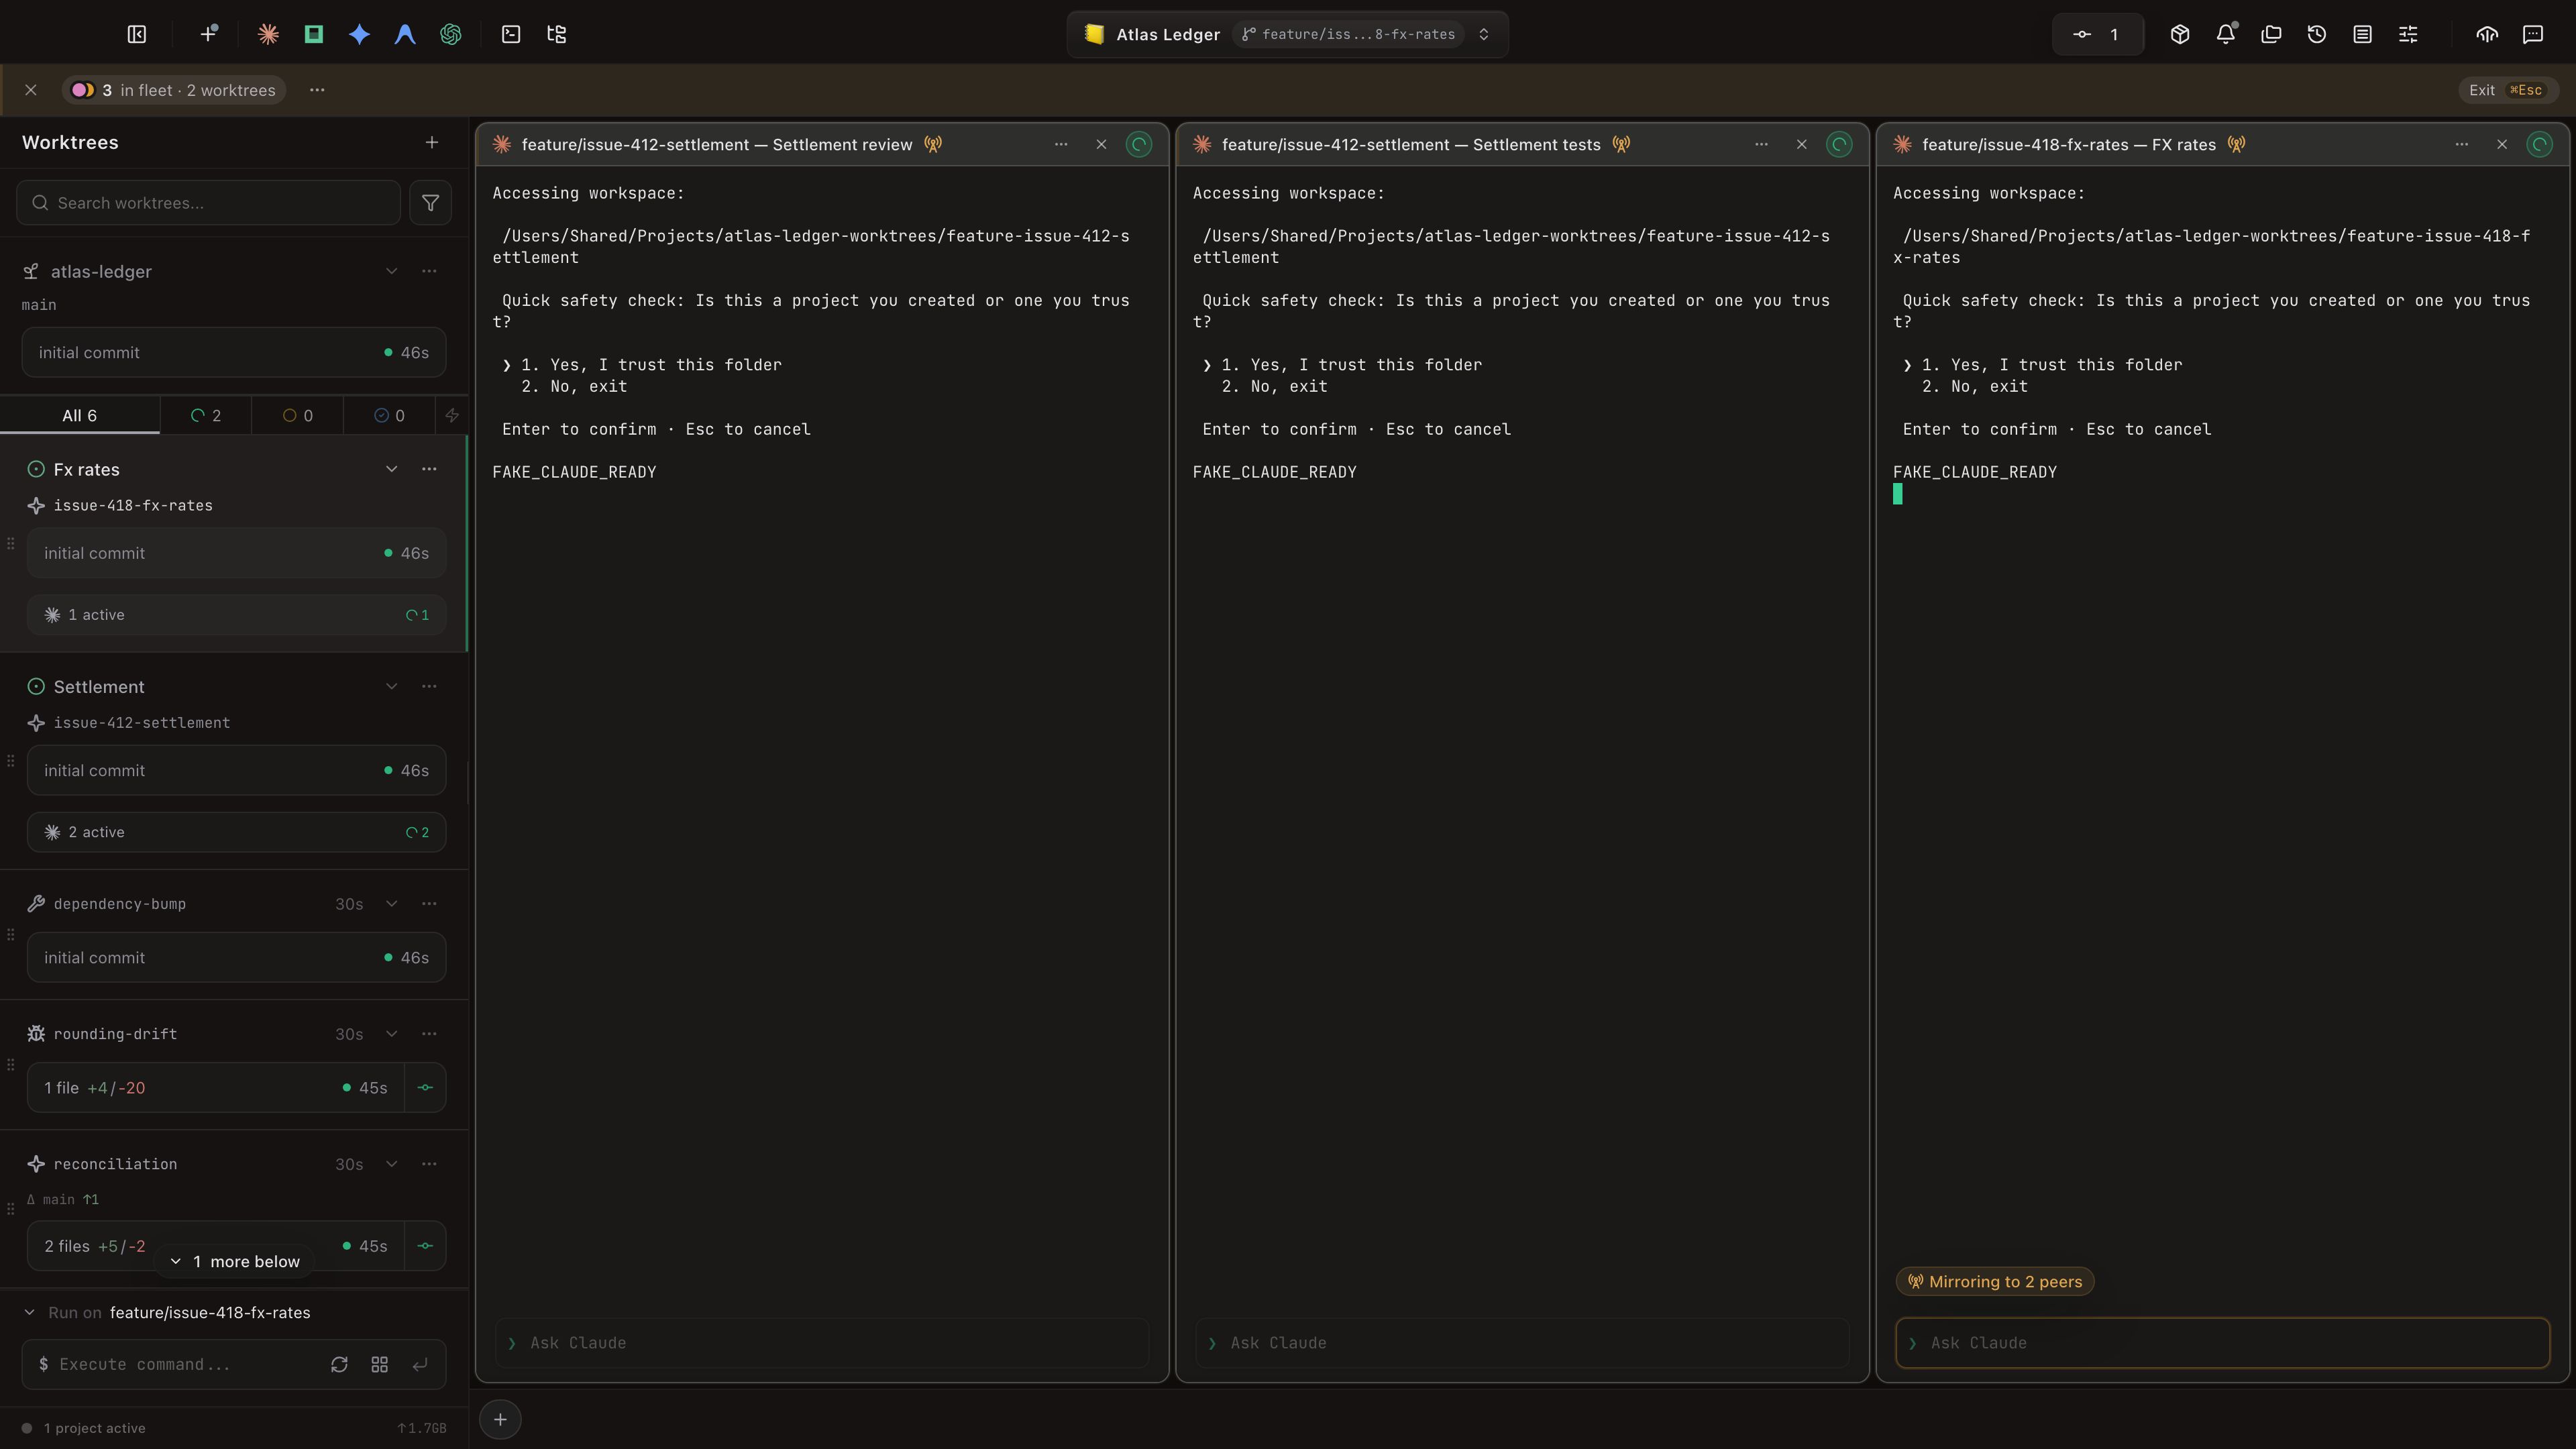The width and height of the screenshot is (2576, 1449).
Task: Open the notes list icon in top bar
Action: tap(2362, 34)
